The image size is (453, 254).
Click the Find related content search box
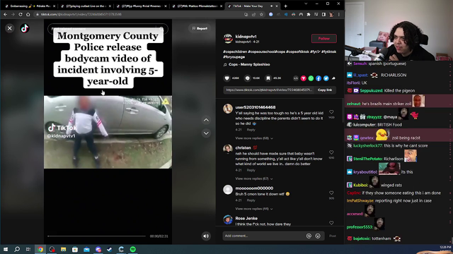pyautogui.click(x=108, y=28)
